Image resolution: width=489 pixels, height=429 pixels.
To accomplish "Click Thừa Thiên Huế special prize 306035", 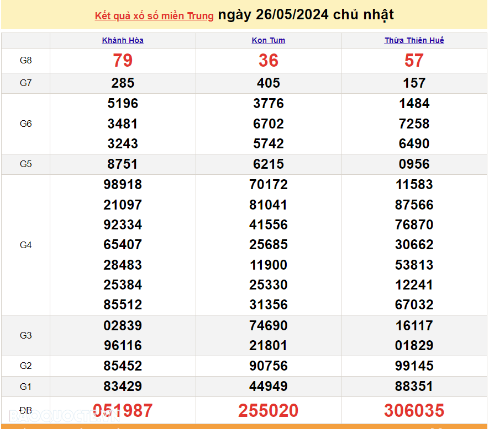I will pyautogui.click(x=414, y=410).
